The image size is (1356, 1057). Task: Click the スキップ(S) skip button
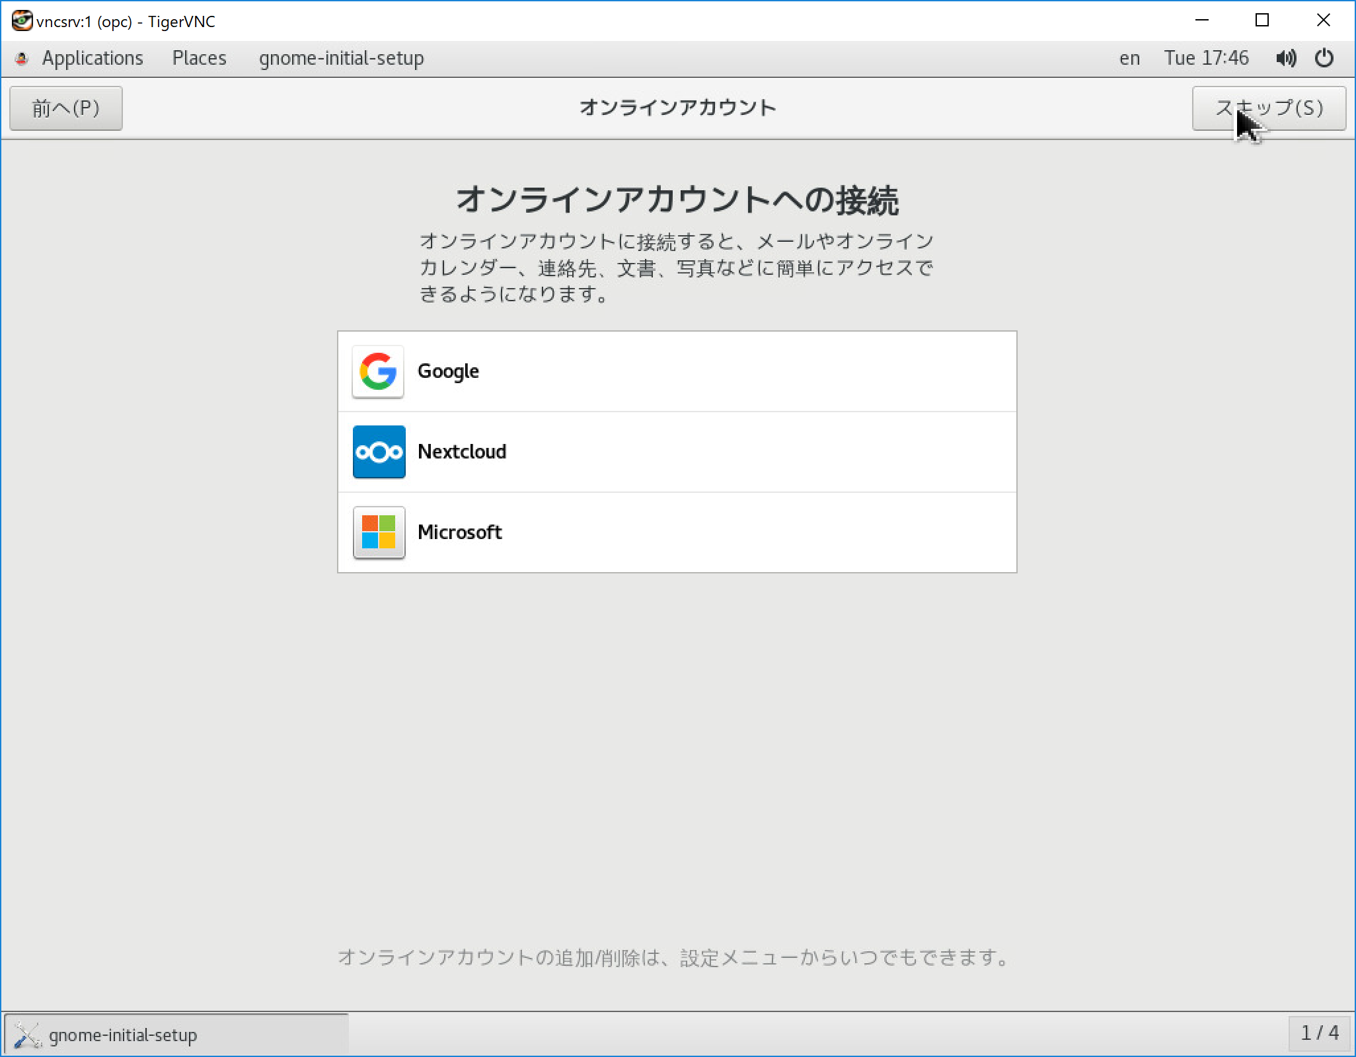[x=1269, y=108]
